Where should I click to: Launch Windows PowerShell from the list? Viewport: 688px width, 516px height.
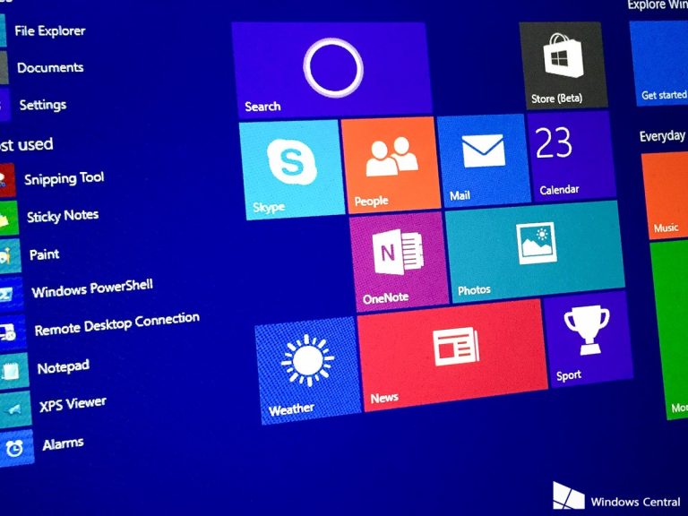click(x=91, y=289)
